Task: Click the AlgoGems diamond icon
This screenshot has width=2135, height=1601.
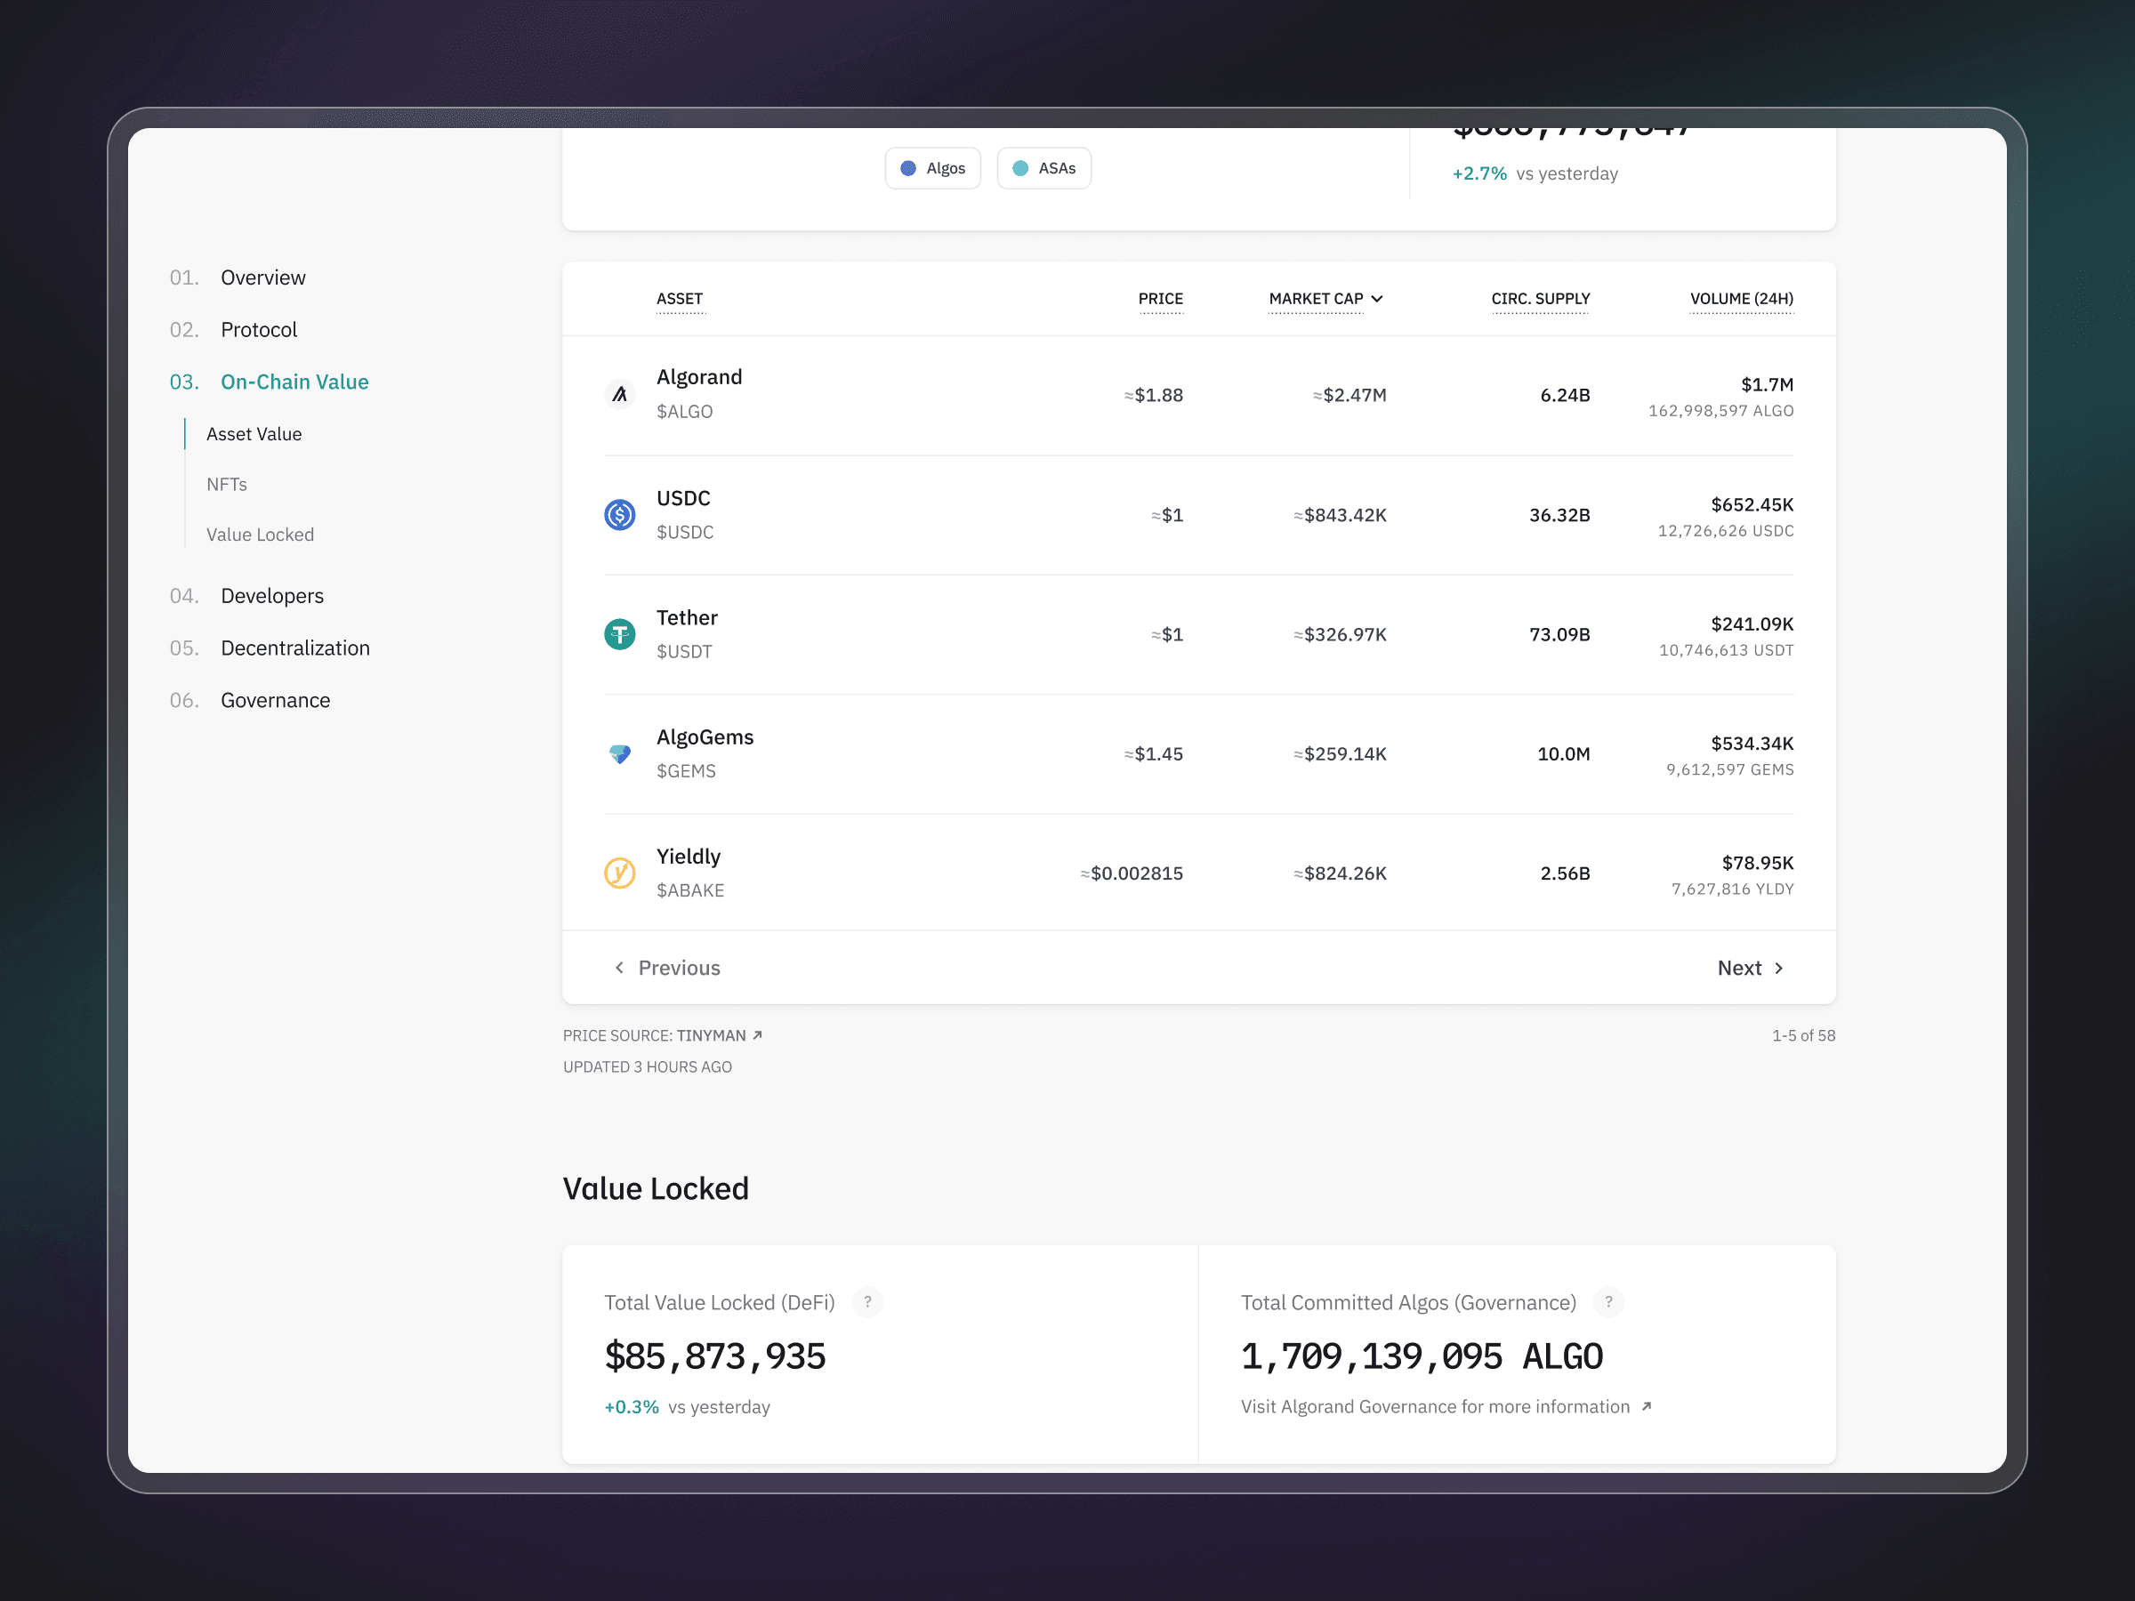Action: pos(620,753)
